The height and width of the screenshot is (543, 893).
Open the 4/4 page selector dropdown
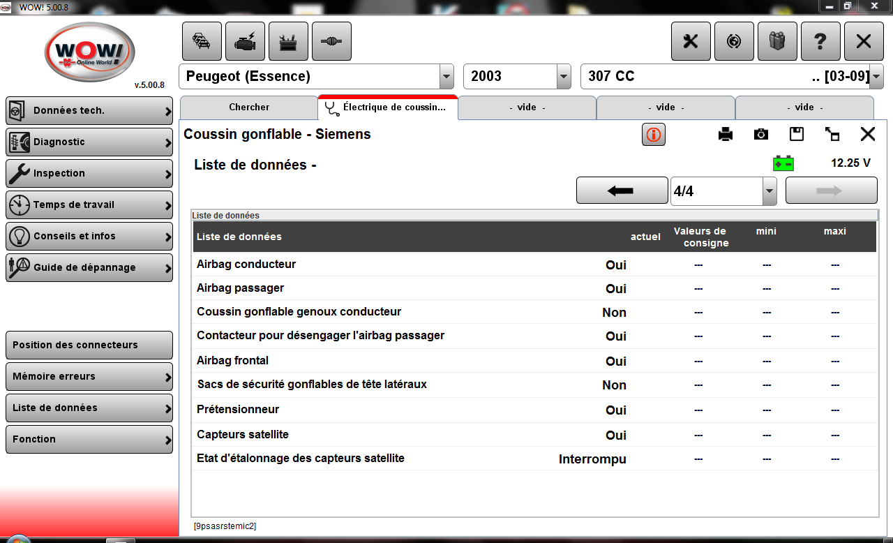pyautogui.click(x=770, y=191)
